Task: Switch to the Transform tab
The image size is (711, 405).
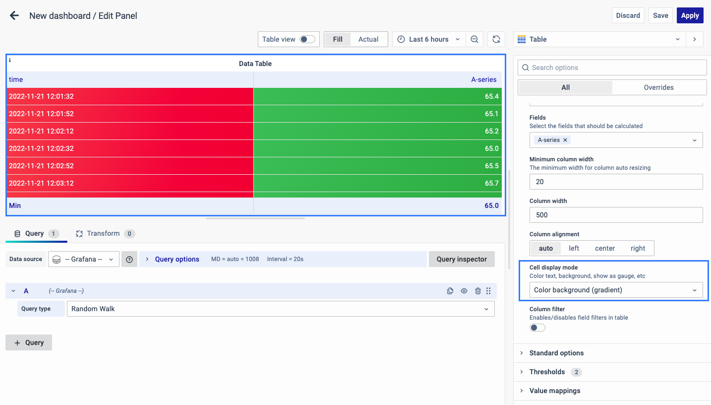Action: 103,233
